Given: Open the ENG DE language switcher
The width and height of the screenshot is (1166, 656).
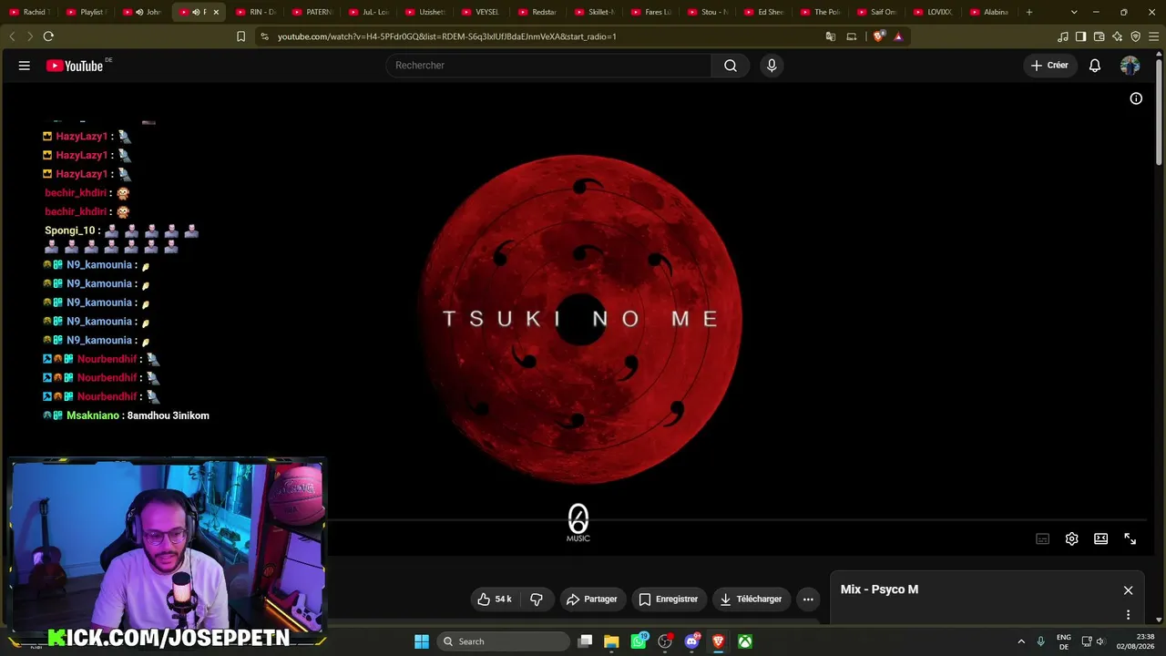Looking at the screenshot, I should click(x=1064, y=641).
